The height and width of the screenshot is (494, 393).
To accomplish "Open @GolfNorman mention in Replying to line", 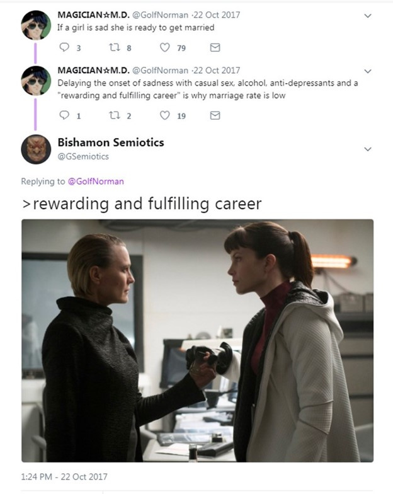I will coord(96,181).
